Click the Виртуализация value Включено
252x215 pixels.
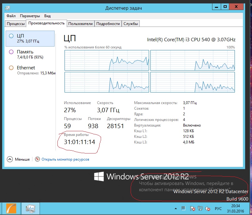coord(192,125)
